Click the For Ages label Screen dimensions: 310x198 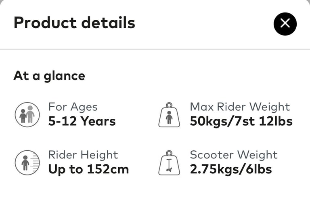[x=73, y=107]
